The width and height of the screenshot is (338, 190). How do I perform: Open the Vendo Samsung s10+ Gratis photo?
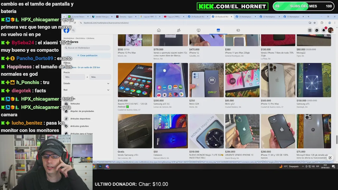pyautogui.click(x=135, y=131)
